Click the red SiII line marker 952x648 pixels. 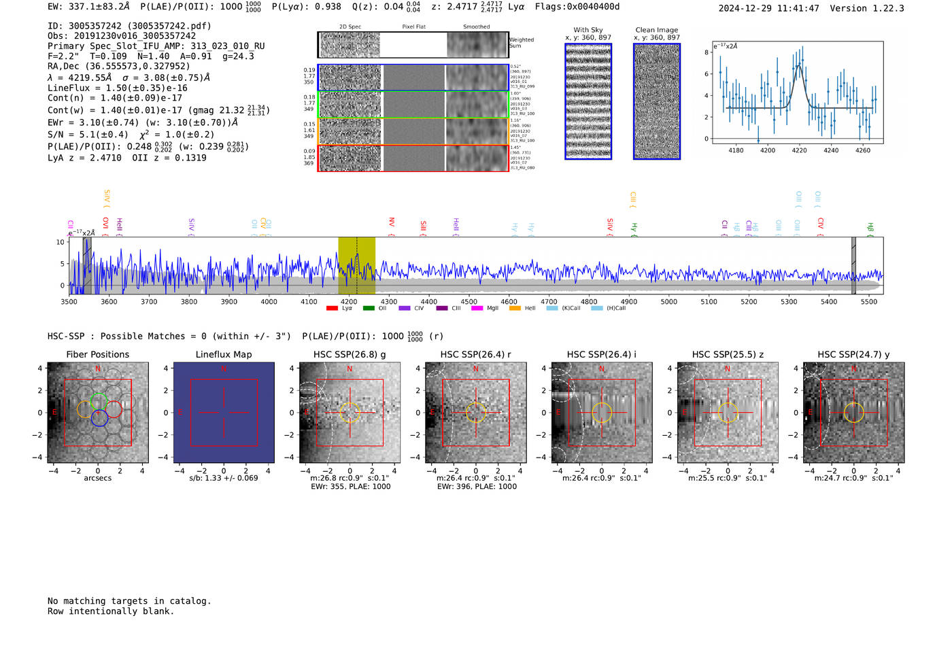pyautogui.click(x=423, y=228)
